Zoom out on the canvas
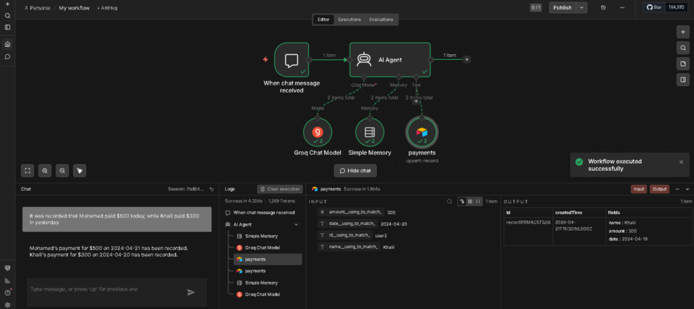This screenshot has height=309, width=694. click(x=62, y=171)
